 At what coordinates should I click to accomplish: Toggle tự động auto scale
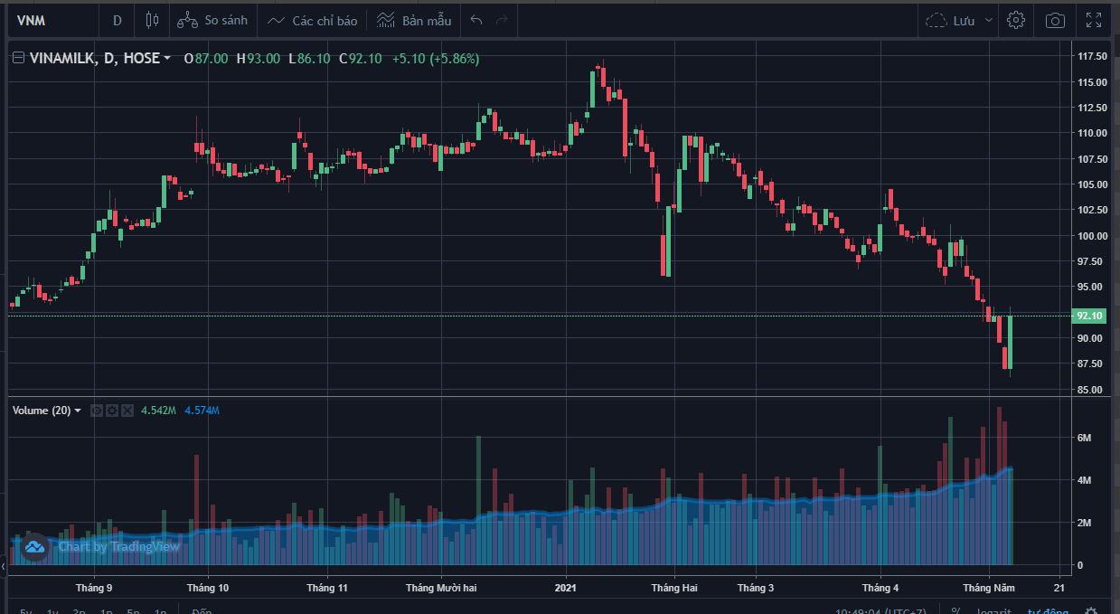tap(1048, 609)
